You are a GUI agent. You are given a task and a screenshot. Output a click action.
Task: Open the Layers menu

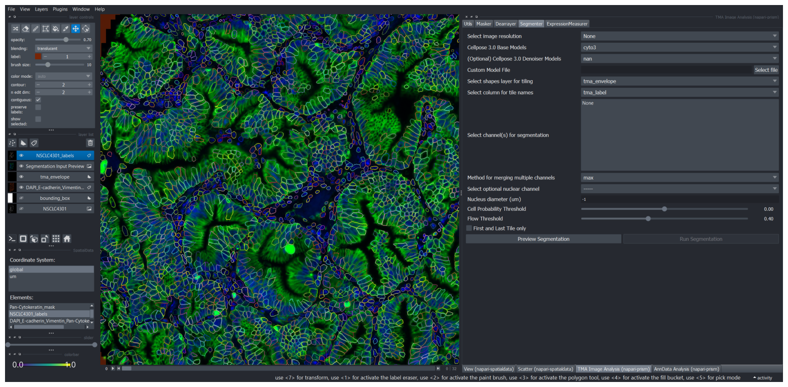tap(41, 9)
